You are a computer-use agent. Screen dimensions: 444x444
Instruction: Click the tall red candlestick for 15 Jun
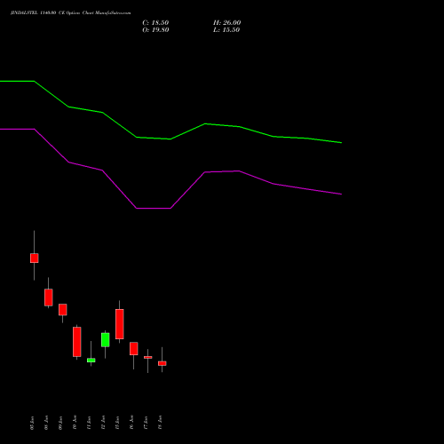point(120,324)
